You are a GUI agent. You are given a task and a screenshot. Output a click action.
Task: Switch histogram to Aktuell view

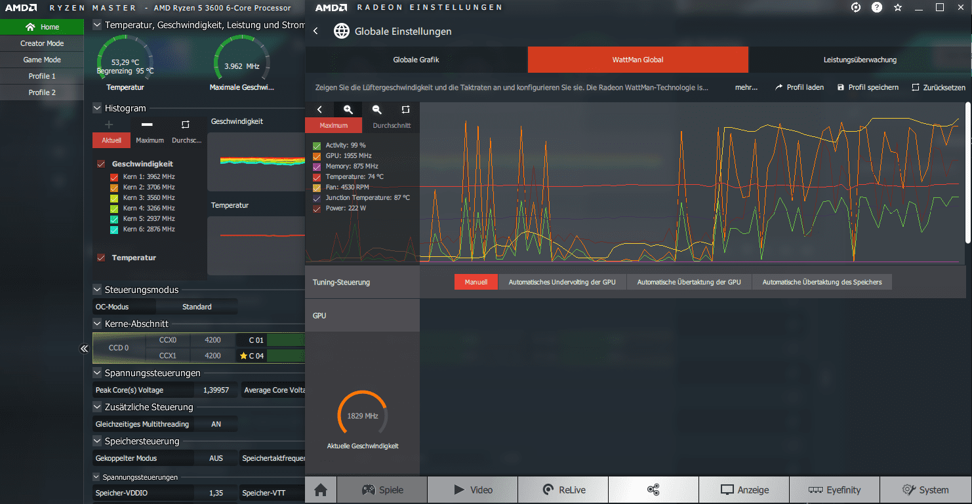click(x=111, y=140)
